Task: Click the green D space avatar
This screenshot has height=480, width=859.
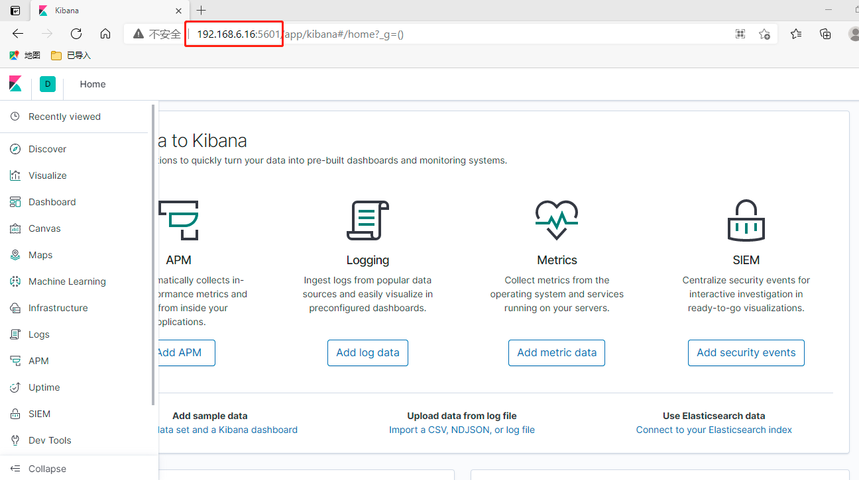Action: tap(48, 84)
